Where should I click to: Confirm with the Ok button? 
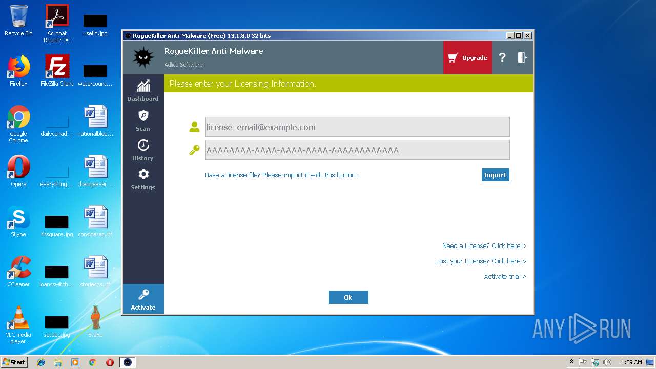pyautogui.click(x=348, y=297)
